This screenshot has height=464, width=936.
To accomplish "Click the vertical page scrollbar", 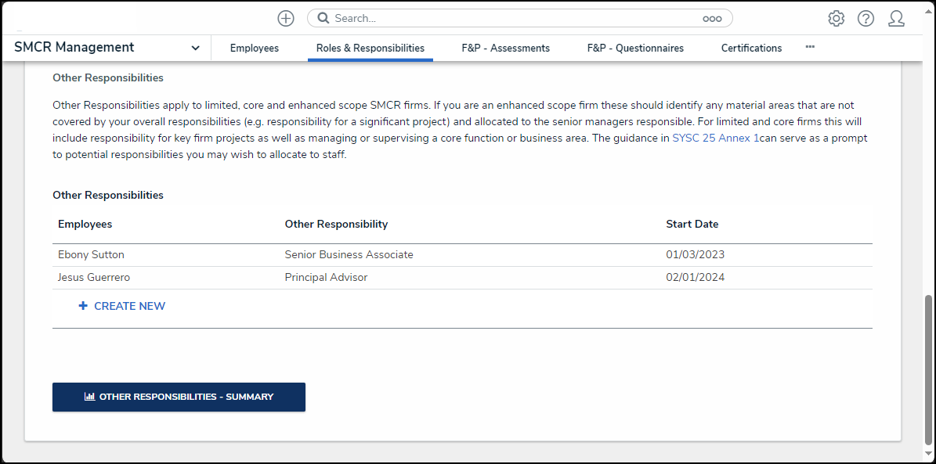I will coord(929,368).
